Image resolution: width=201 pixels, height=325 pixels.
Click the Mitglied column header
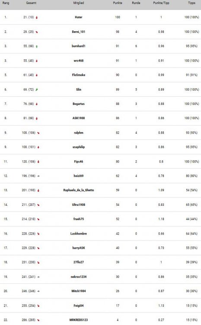pyautogui.click(x=79, y=3)
